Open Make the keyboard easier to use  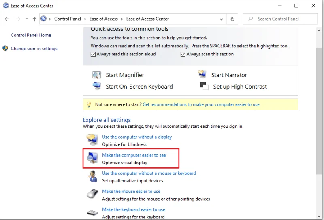coord(134,209)
